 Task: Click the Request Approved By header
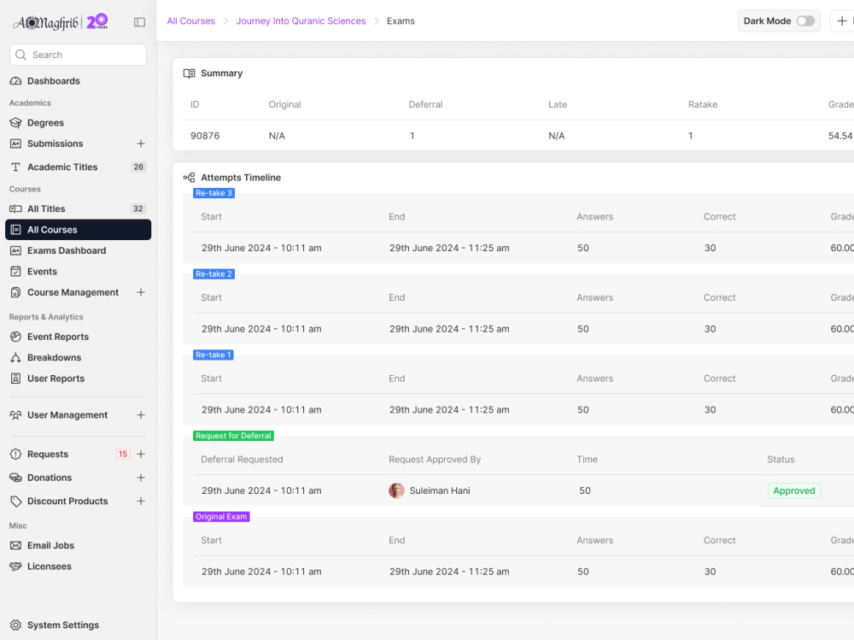[435, 460]
